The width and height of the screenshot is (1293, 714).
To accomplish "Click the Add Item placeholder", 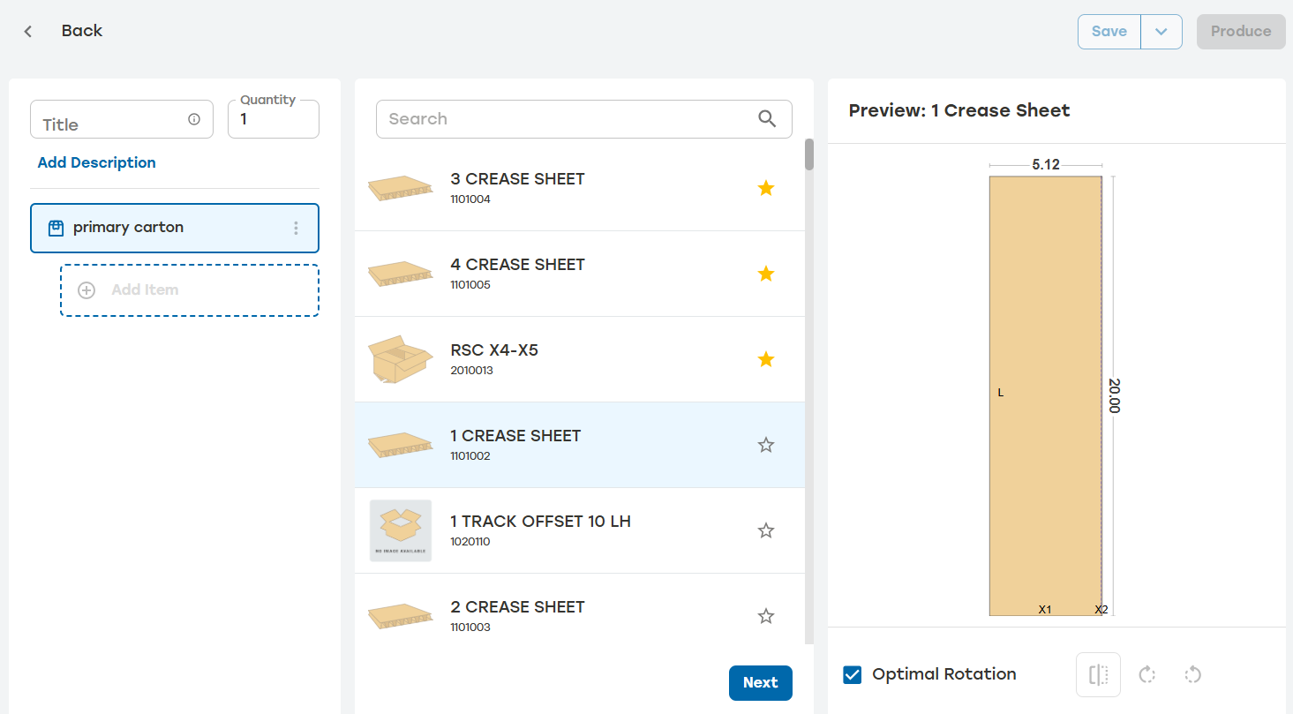I will click(190, 290).
